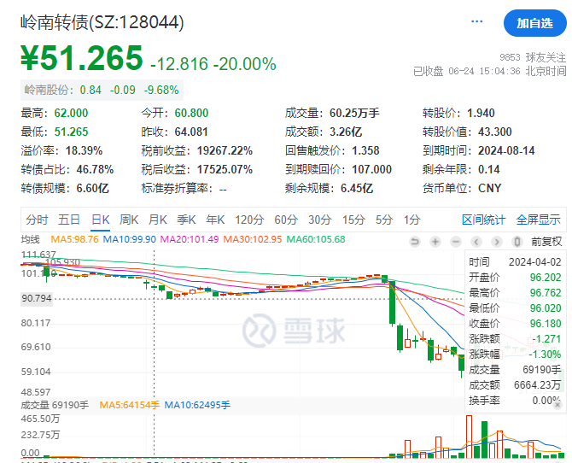Switch to the 1分 interval tab
This screenshot has height=463, width=572.
coord(411,220)
